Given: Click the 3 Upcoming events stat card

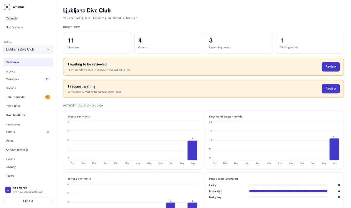Looking at the screenshot, I should (x=239, y=43).
